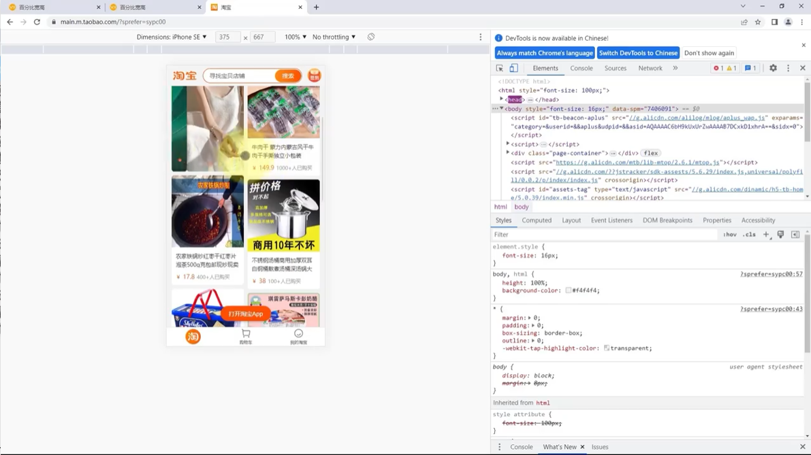This screenshot has width=811, height=455.
Task: Click the flex badge on page-container
Action: point(651,154)
